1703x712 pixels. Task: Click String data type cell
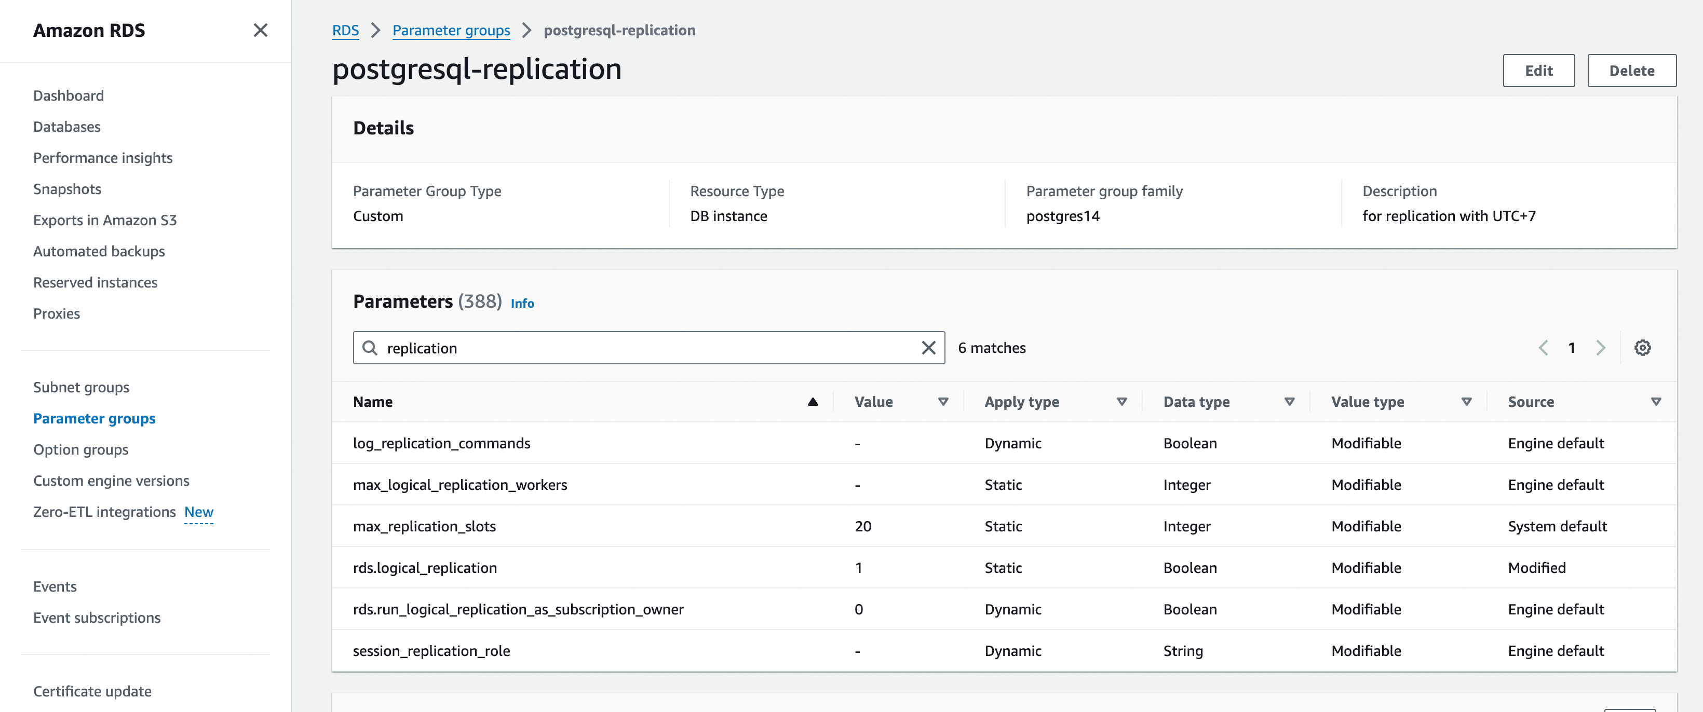point(1183,651)
